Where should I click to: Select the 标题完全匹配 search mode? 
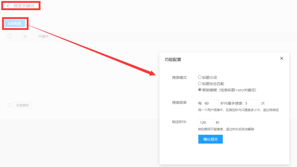point(200,83)
